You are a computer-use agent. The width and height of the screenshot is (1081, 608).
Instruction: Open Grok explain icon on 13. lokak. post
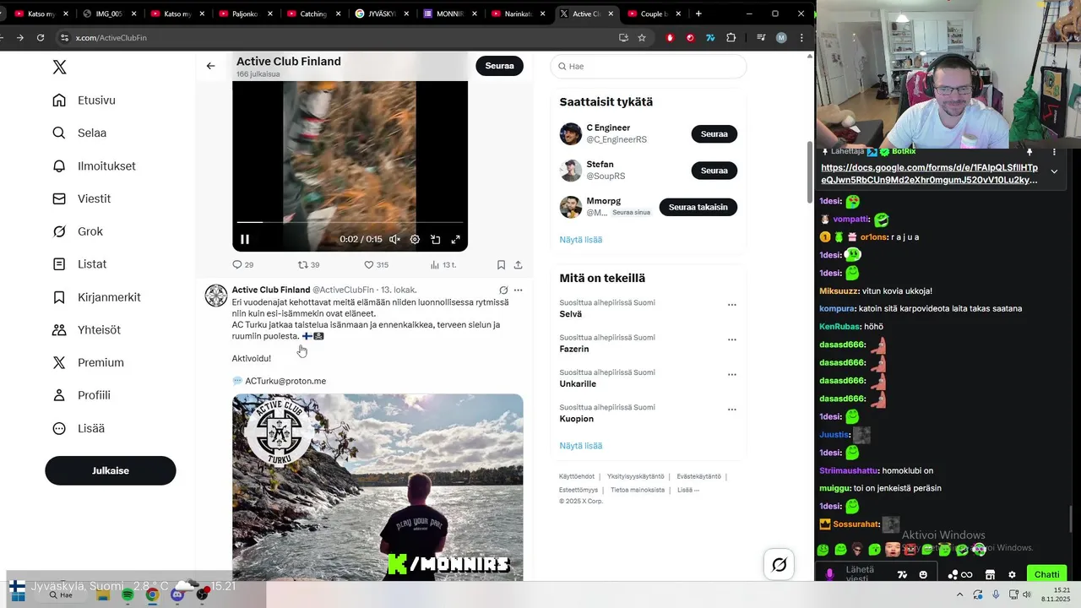pos(503,290)
